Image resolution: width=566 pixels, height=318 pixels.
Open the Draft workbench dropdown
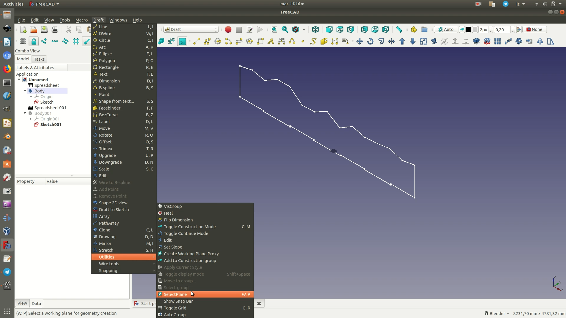click(191, 29)
